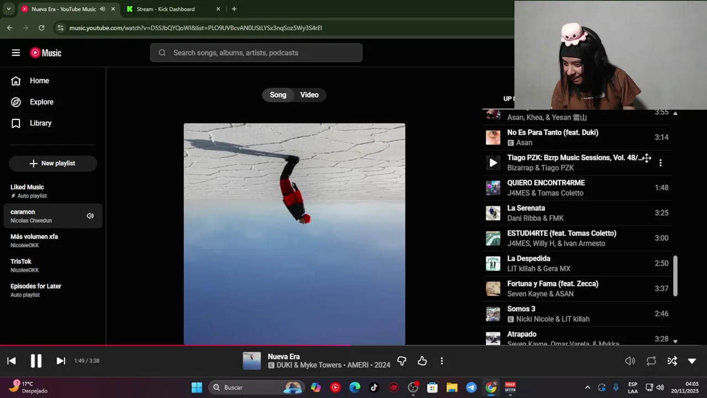Dislike the song Nueva Era
The height and width of the screenshot is (398, 707).
click(402, 361)
